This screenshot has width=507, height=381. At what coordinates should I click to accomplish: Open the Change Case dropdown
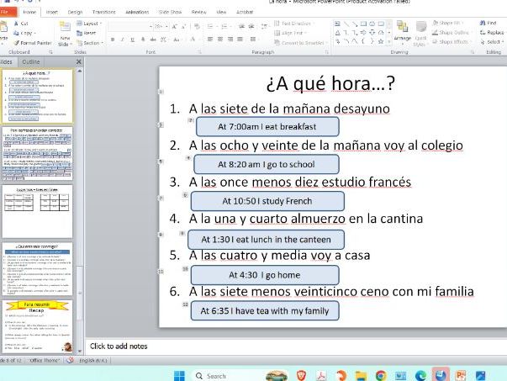(x=177, y=40)
